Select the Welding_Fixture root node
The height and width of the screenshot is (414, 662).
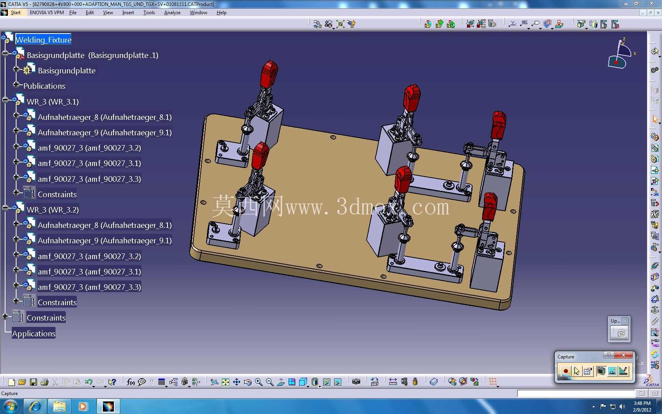pyautogui.click(x=43, y=40)
